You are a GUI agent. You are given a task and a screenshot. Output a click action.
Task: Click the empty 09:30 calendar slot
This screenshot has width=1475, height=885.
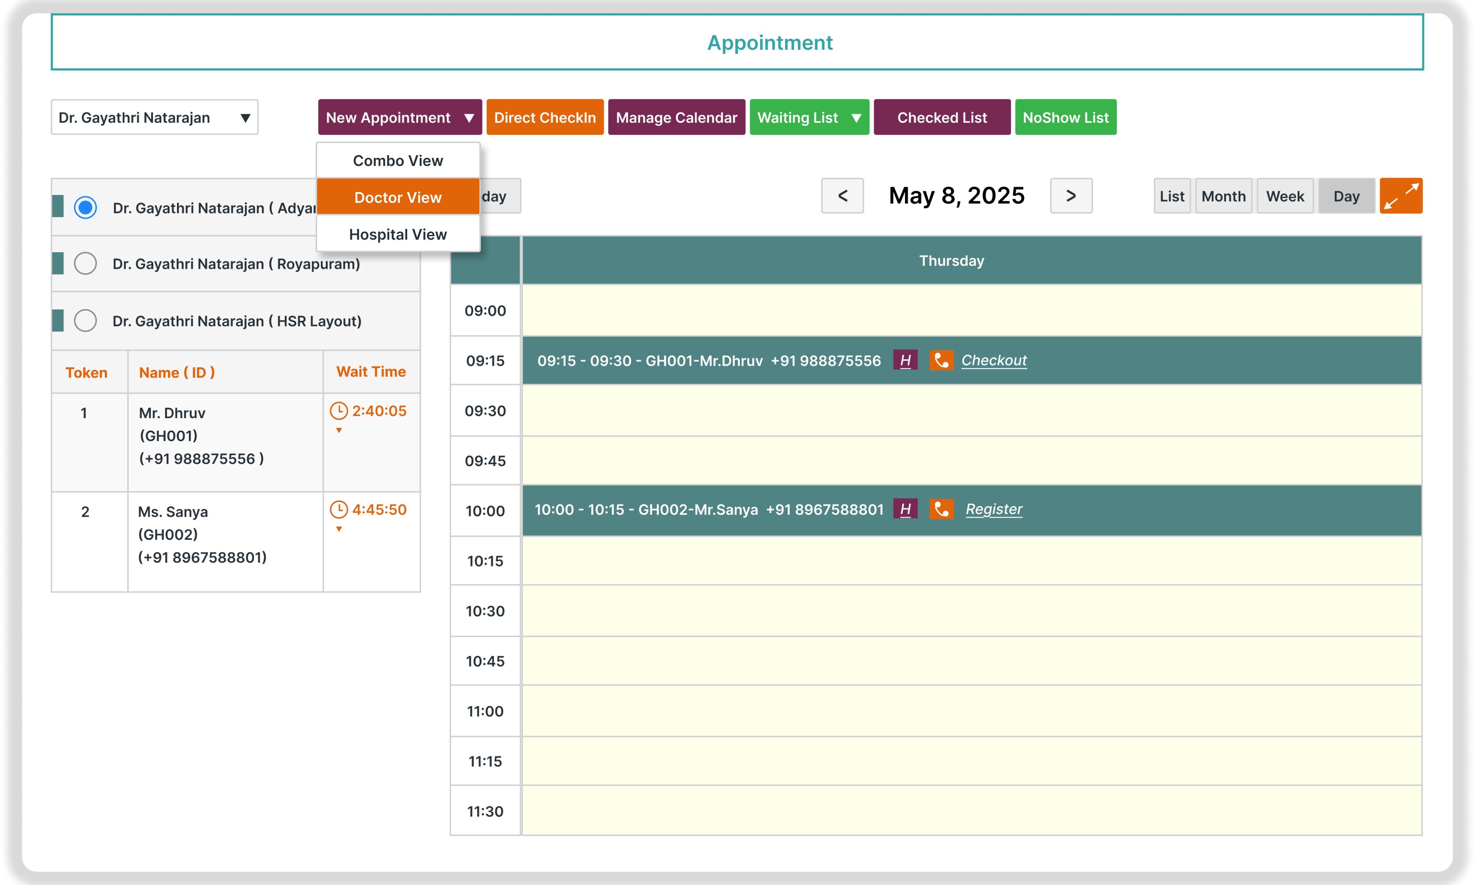[x=971, y=410]
